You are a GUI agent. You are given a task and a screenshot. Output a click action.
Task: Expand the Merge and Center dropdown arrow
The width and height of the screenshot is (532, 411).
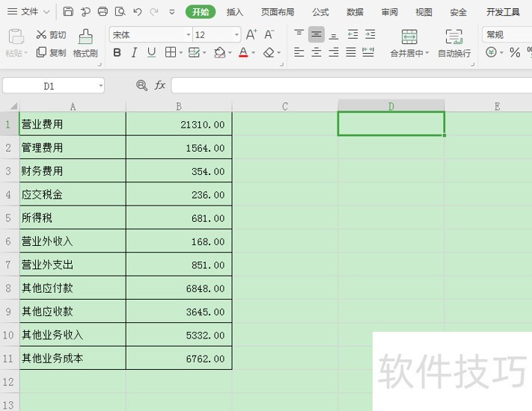426,53
